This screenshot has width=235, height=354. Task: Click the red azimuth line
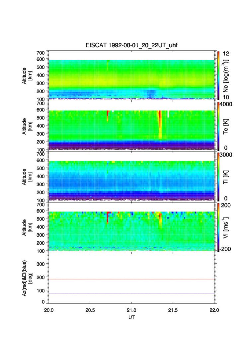[x=131, y=279]
